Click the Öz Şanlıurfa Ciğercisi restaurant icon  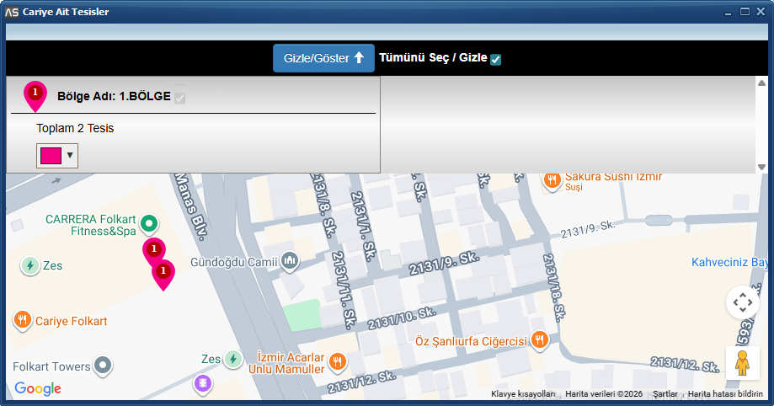tap(540, 340)
